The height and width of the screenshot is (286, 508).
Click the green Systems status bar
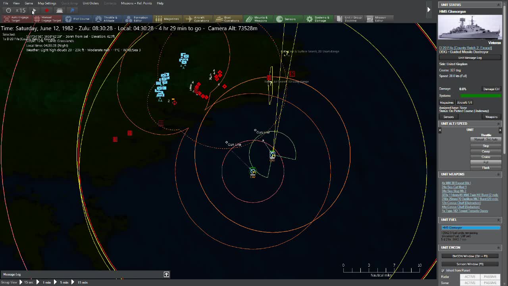pos(481,96)
